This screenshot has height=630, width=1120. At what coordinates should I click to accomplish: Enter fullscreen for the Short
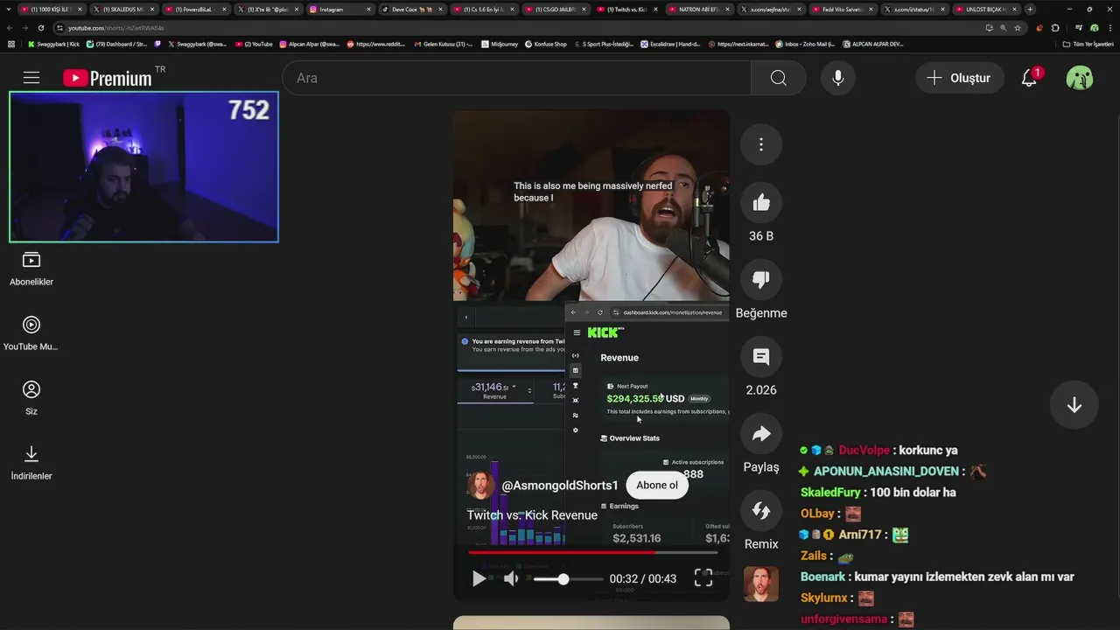703,577
